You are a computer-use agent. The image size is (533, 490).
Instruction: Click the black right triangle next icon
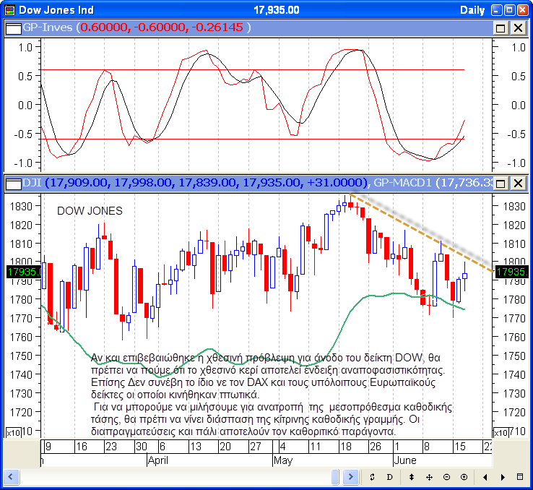click(x=503, y=477)
